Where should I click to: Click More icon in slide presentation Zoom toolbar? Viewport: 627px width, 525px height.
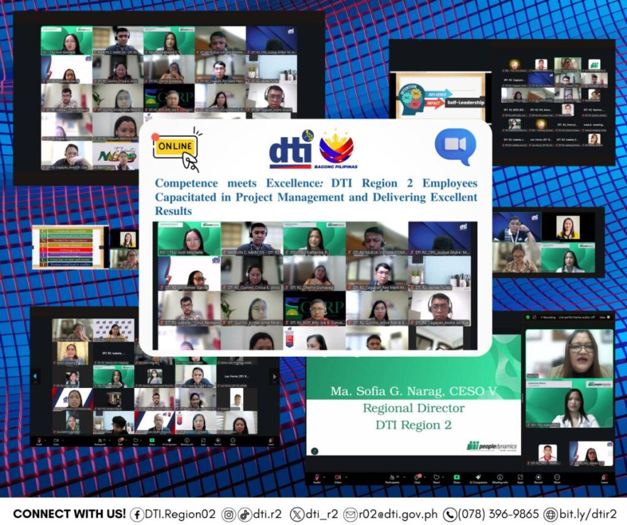pyautogui.click(x=557, y=477)
